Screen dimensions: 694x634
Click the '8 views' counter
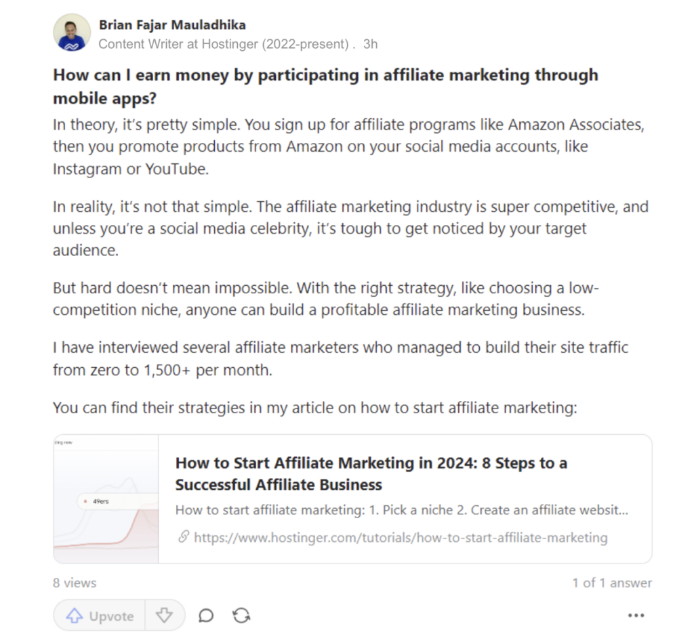tap(75, 583)
